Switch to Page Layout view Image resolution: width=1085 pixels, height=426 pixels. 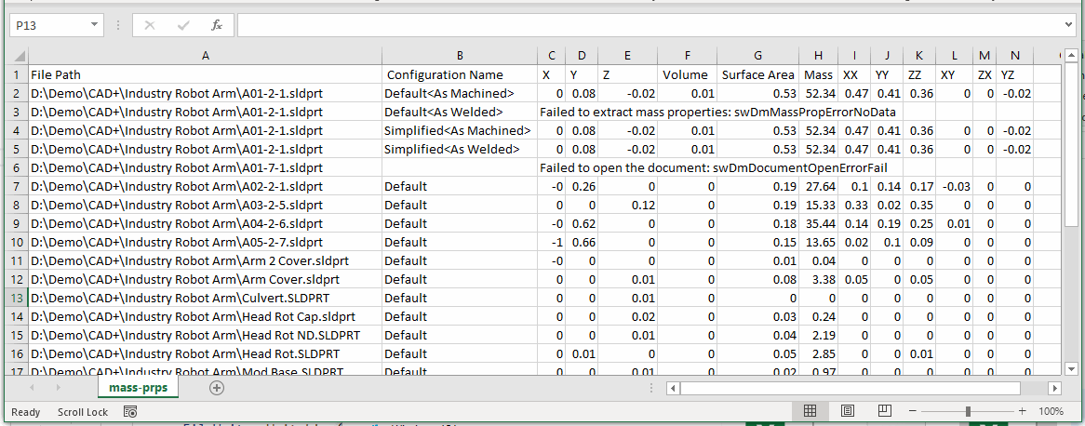847,411
